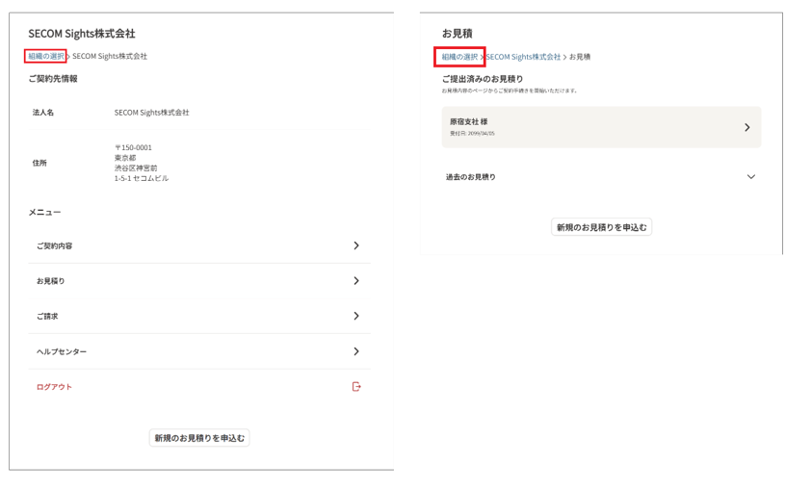The image size is (811, 490).
Task: Click 組織の選択 link in SECOM Sights panel
Action: pyautogui.click(x=46, y=57)
